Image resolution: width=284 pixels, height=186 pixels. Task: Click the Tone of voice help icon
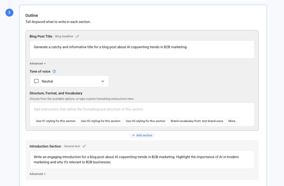pyautogui.click(x=54, y=72)
